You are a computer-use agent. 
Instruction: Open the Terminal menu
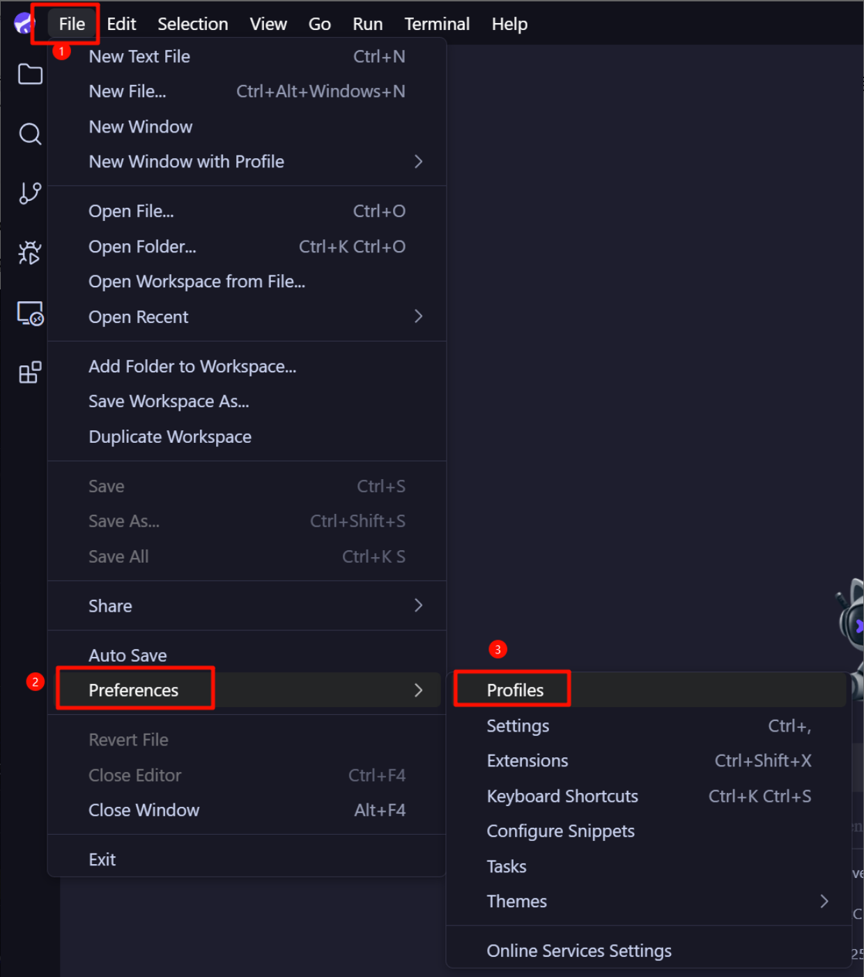click(x=437, y=23)
